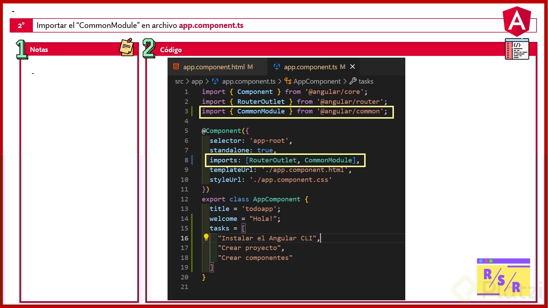
Task: Click the sticky note Notas icon
Action: [x=126, y=47]
